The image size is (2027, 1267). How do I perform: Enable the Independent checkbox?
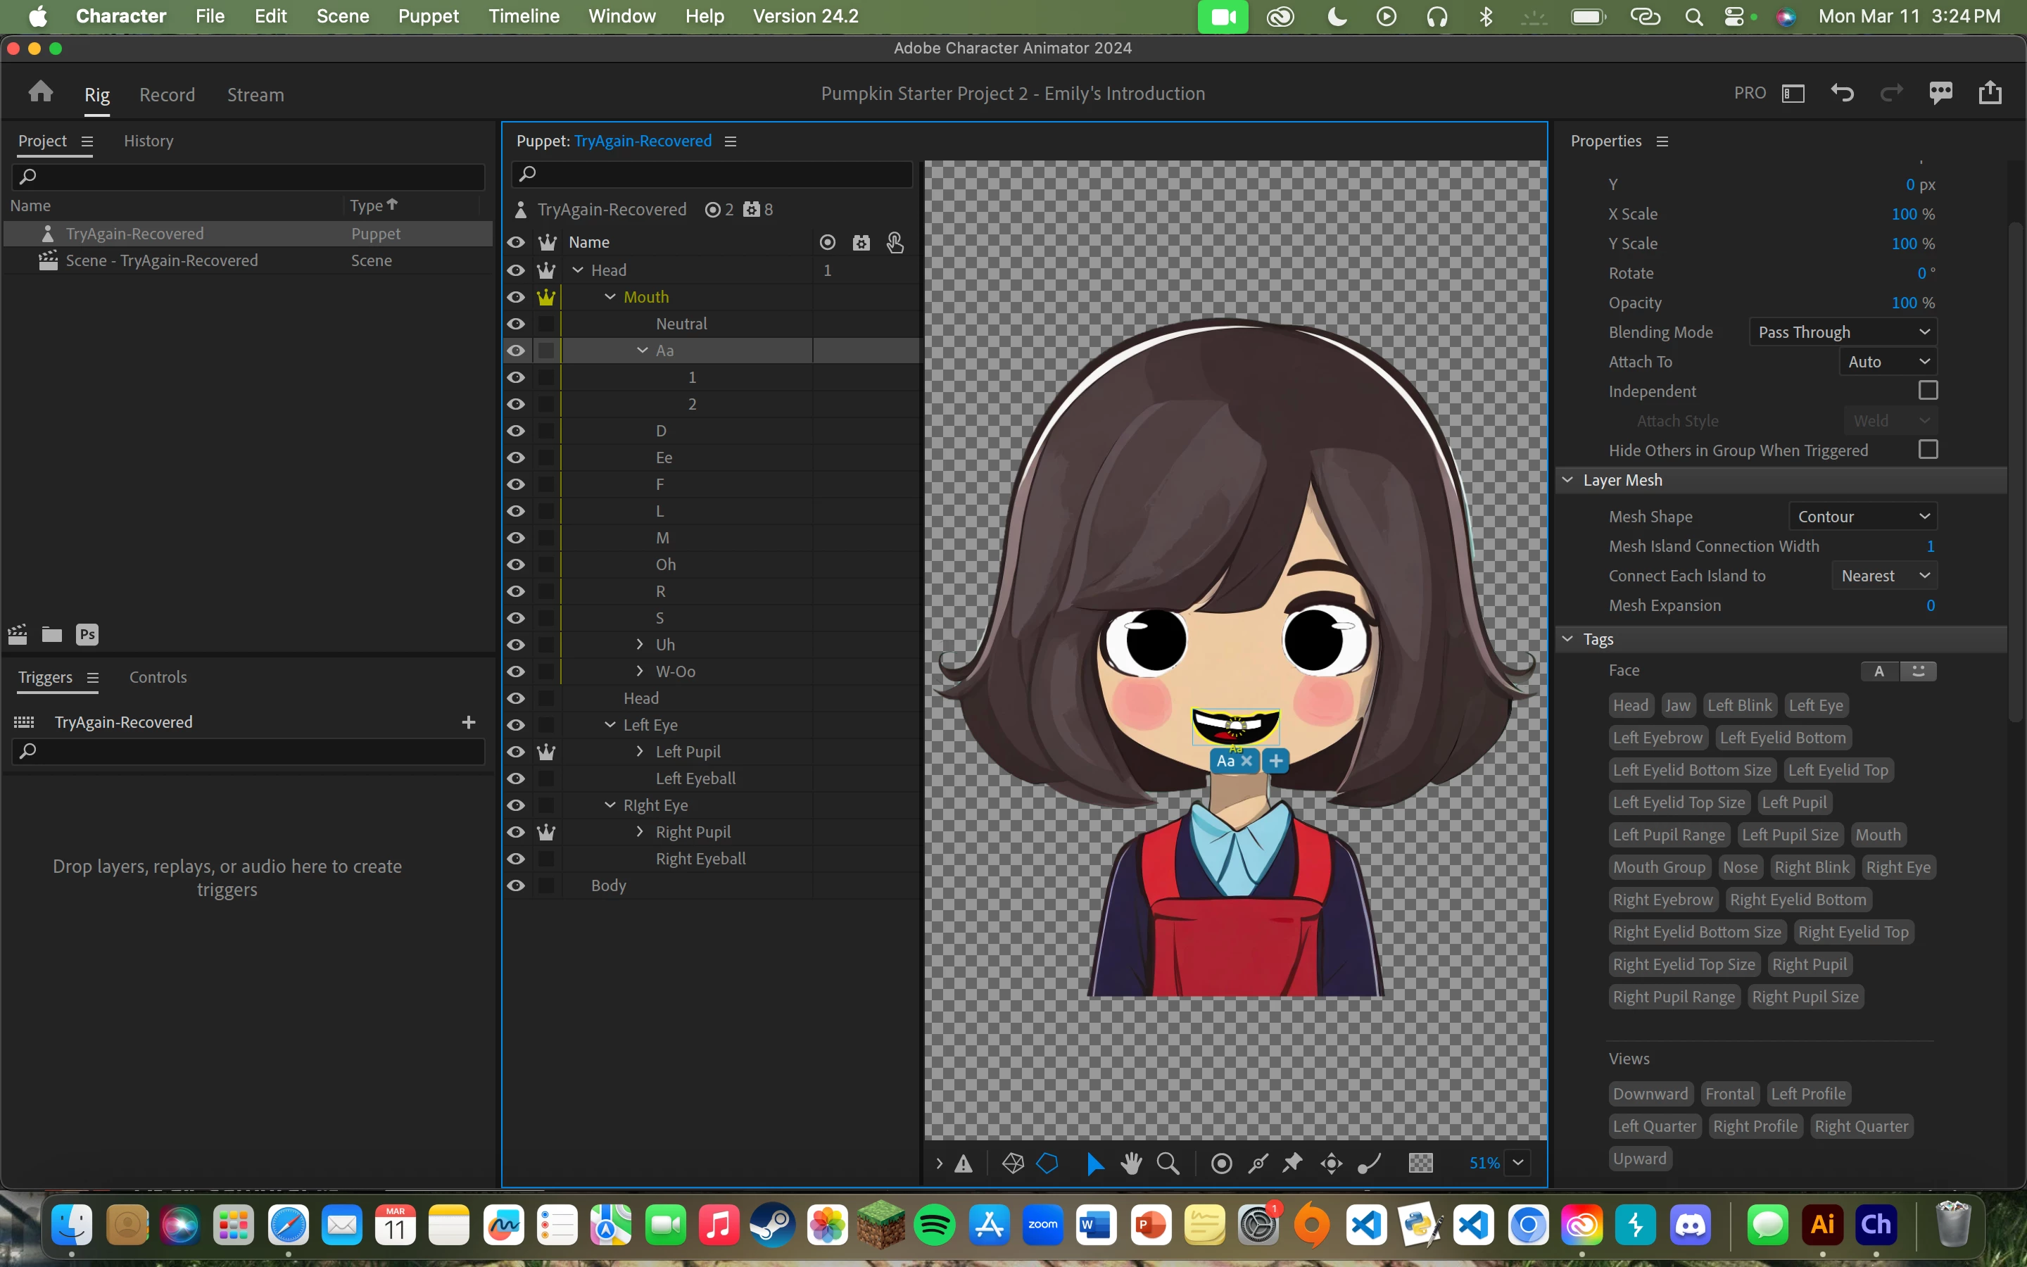[x=1927, y=391]
